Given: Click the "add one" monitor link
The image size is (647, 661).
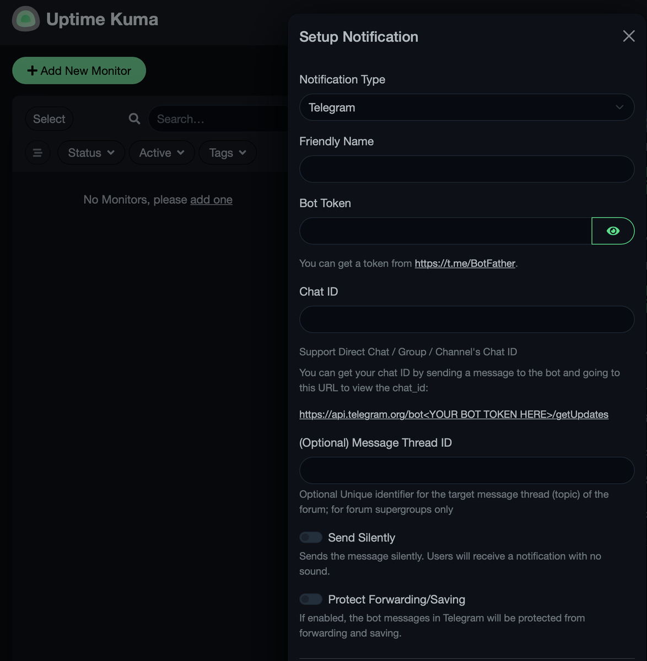Looking at the screenshot, I should pos(211,199).
